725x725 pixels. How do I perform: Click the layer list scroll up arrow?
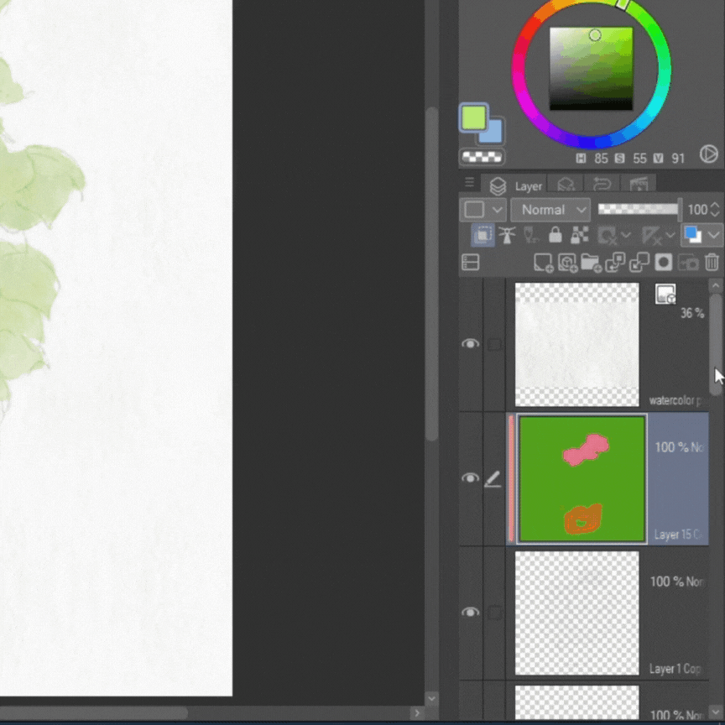pos(715,285)
